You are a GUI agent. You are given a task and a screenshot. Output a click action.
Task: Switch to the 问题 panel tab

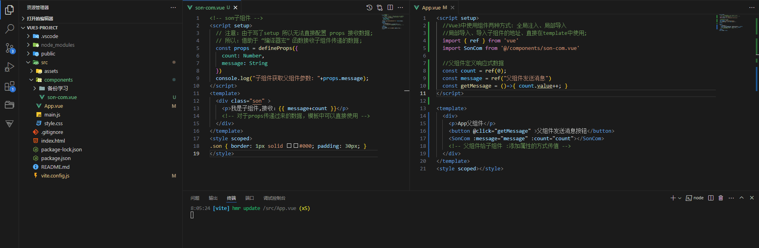pos(195,198)
